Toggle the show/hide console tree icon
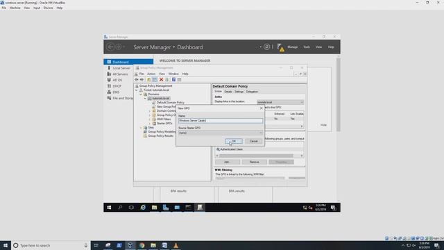Screen dimensions: 444x250 click(155, 80)
